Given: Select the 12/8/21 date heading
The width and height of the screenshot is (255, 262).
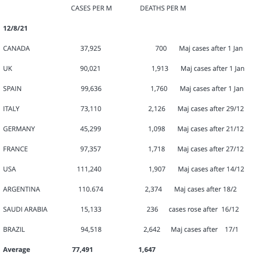Looking at the screenshot, I should click(15, 28).
